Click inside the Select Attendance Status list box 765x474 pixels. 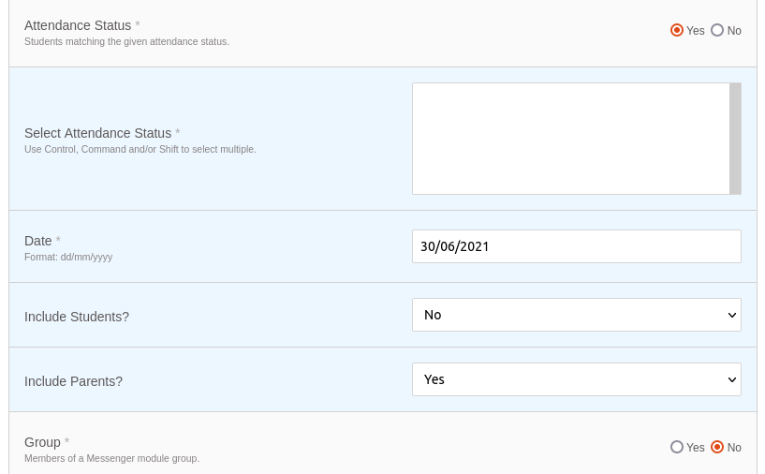tap(571, 139)
